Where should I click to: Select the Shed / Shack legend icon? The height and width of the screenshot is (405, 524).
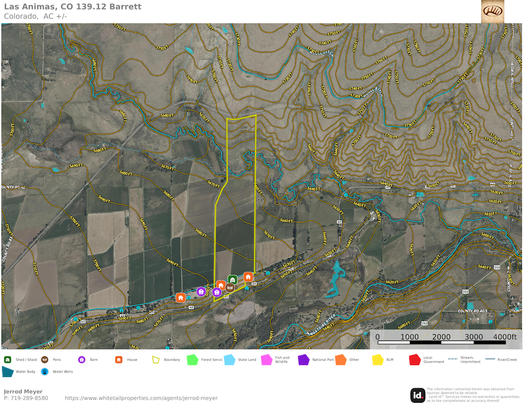point(8,359)
